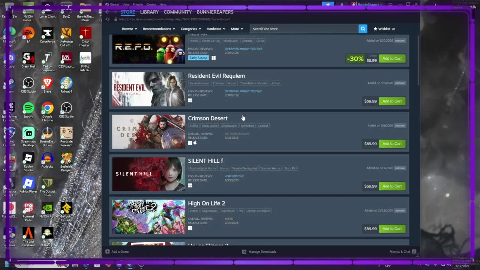This screenshot has height=270, width=480.
Task: Remove SILENT HILL f from wishlist
Action: coord(400,168)
